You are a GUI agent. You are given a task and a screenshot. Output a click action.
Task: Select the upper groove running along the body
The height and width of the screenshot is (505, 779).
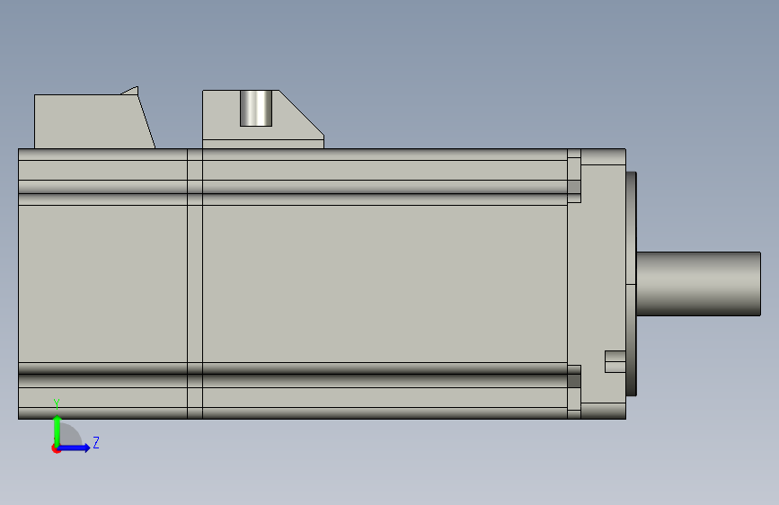click(293, 192)
